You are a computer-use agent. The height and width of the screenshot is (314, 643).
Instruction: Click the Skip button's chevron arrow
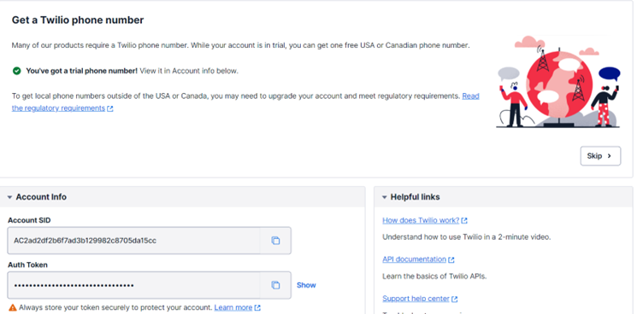coord(610,156)
